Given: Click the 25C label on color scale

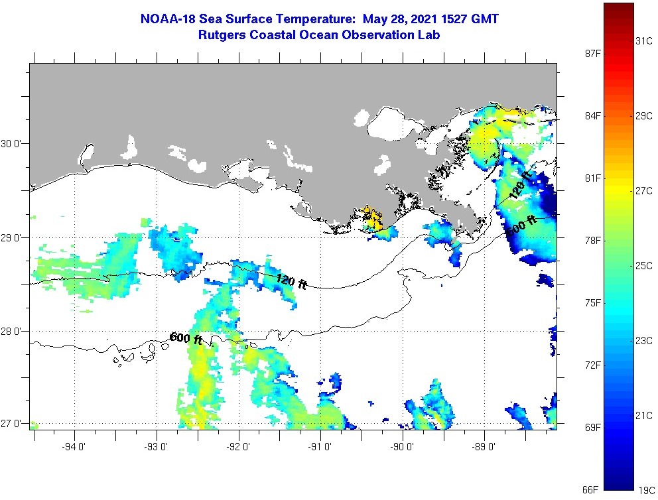Looking at the screenshot, I should pyautogui.click(x=643, y=265).
